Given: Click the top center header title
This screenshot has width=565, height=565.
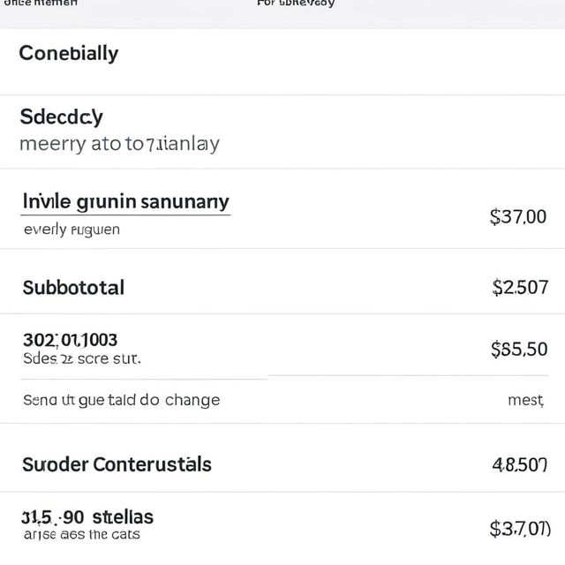Looking at the screenshot, I should pyautogui.click(x=296, y=4).
